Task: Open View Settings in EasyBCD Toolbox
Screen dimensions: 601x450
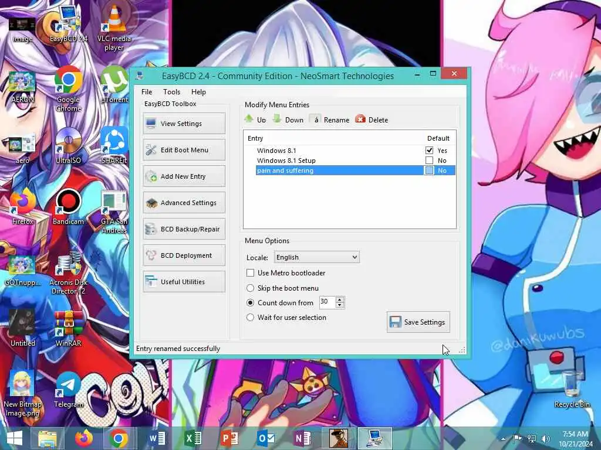Action: point(184,124)
